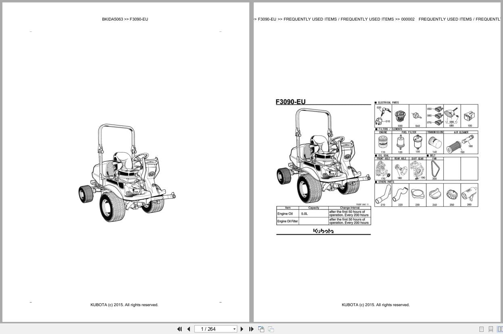This screenshot has height=334, width=503.
Task: Click the greyed next view navigation icon
Action: pos(271,329)
